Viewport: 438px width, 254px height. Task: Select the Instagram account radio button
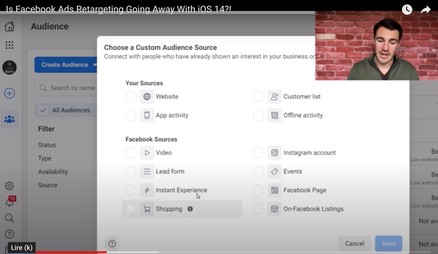[x=258, y=153]
